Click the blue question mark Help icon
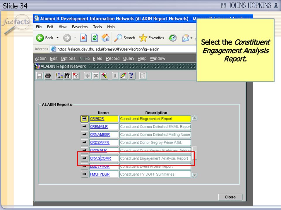 coord(131,76)
